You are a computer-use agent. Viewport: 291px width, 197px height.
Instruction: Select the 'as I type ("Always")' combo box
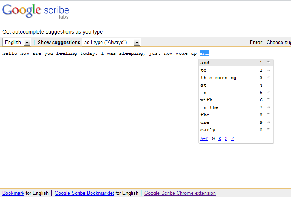pyautogui.click(x=111, y=42)
